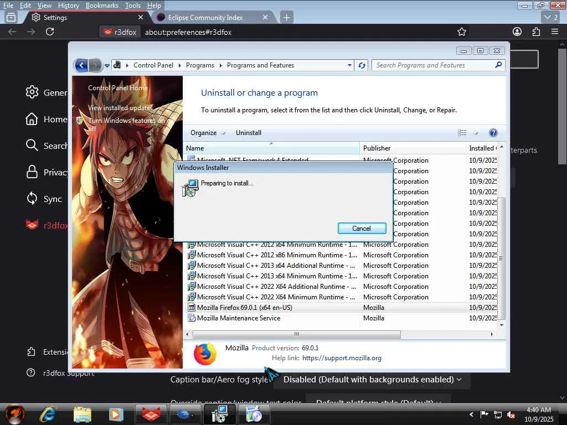The image size is (567, 425).
Task: Click the browser back arrow
Action: click(12, 32)
